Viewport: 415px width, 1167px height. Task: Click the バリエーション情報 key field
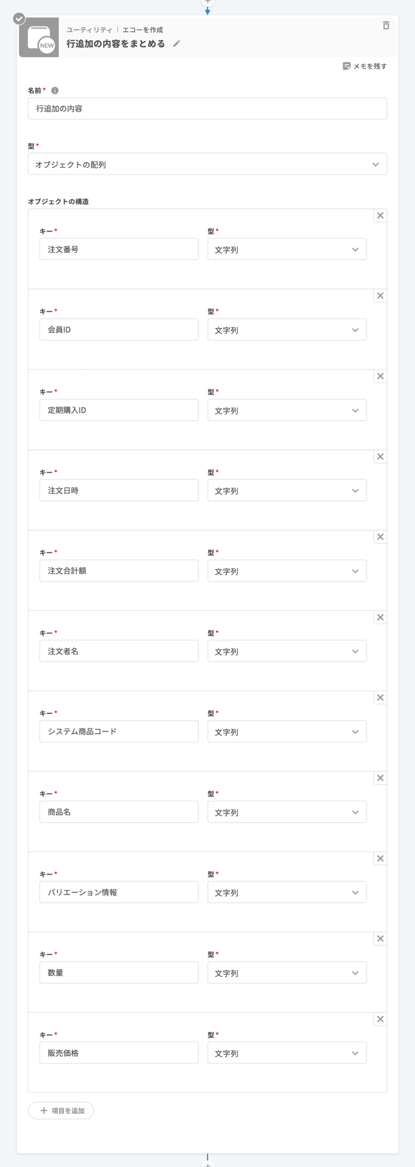point(119,892)
